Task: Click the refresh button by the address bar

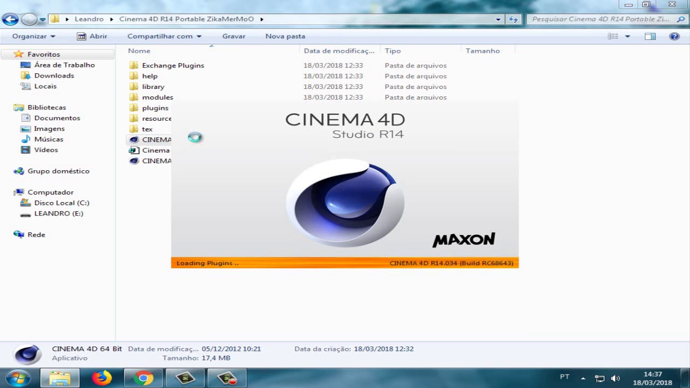Action: pyautogui.click(x=514, y=19)
